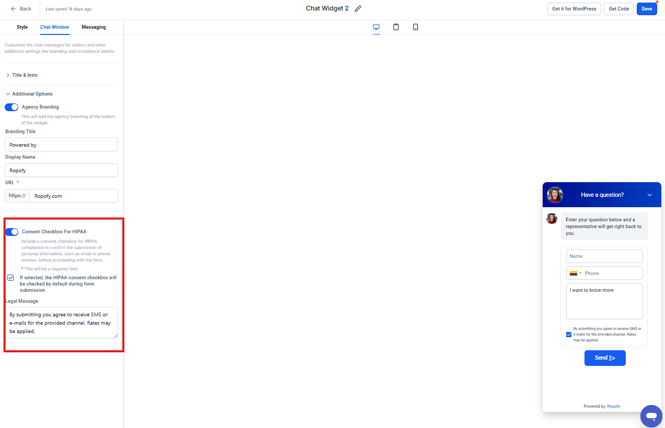Click the Back arrow button
665x428 pixels.
[x=21, y=9]
